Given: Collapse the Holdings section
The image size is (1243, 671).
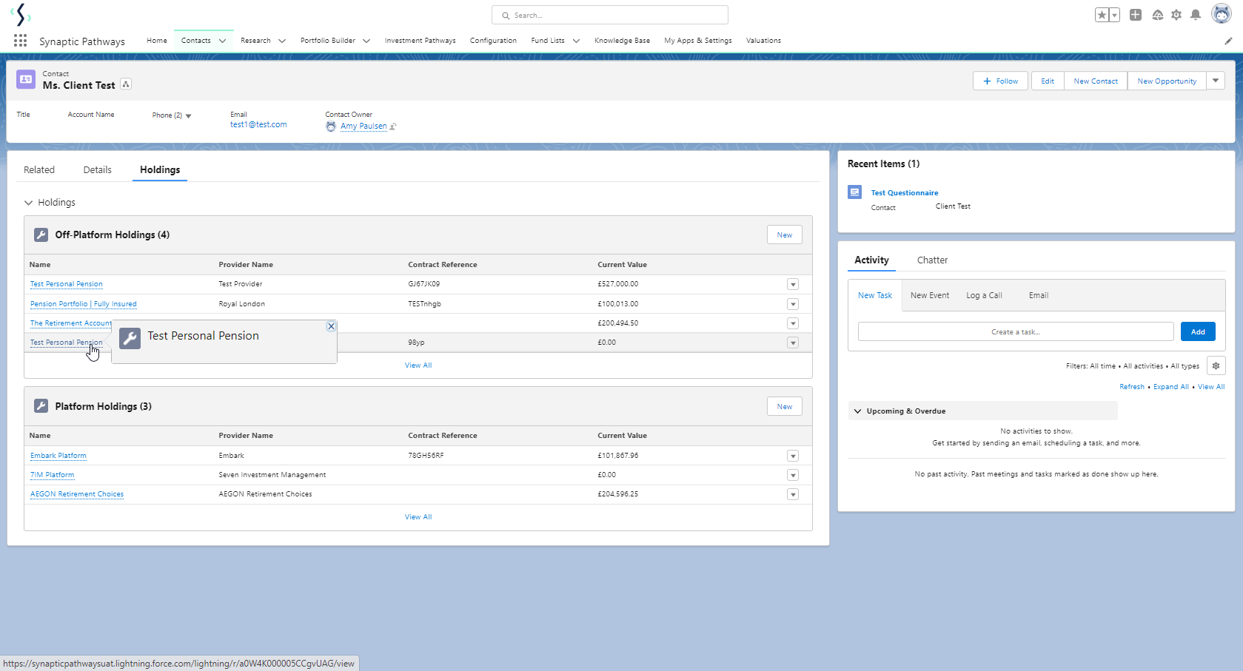Looking at the screenshot, I should (29, 203).
